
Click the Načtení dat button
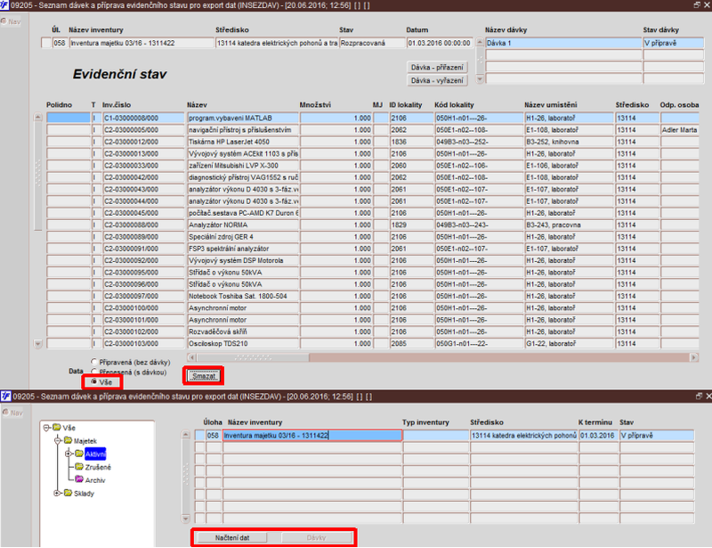point(232,537)
